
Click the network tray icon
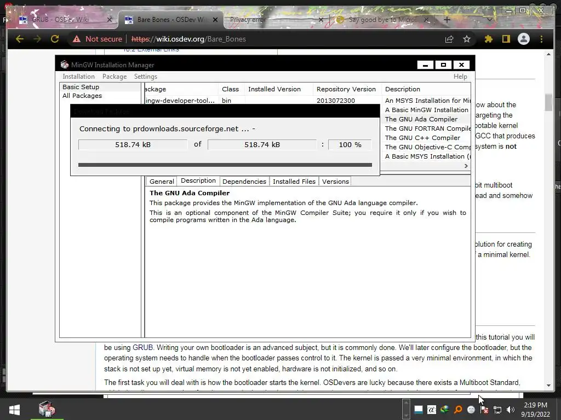pyautogui.click(x=497, y=410)
